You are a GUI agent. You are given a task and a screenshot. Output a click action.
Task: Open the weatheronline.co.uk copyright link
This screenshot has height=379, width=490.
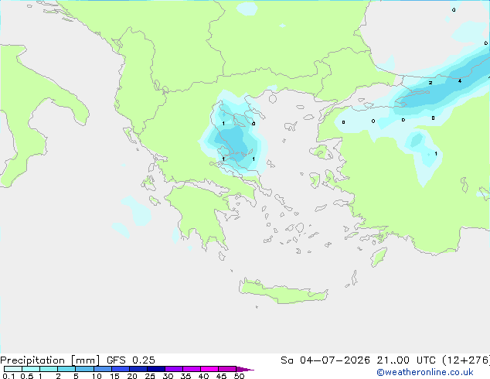coord(425,372)
